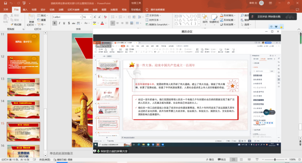This screenshot has width=302, height=163.
Task: Click the clear formatting icon
Action: [x=105, y=17]
